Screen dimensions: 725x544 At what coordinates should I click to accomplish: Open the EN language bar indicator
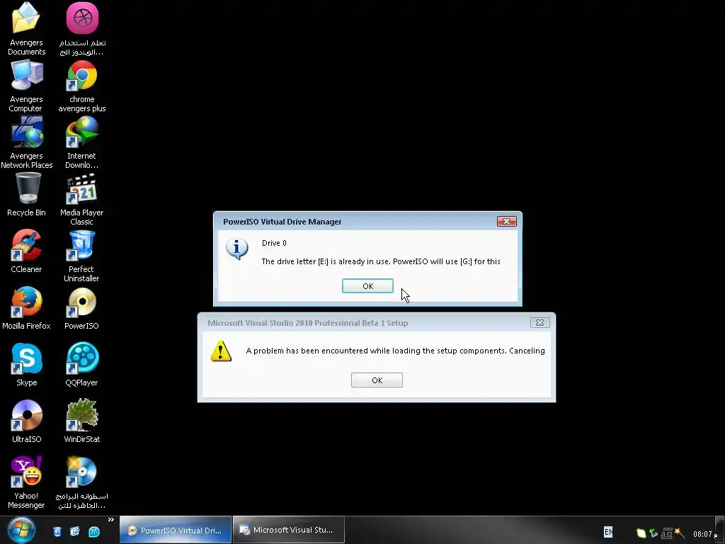coord(608,533)
